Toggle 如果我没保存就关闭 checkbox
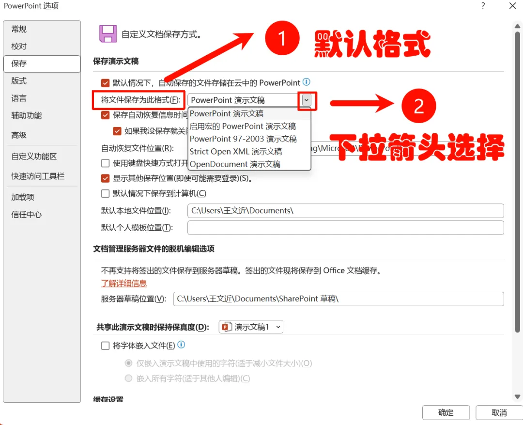 tap(117, 131)
